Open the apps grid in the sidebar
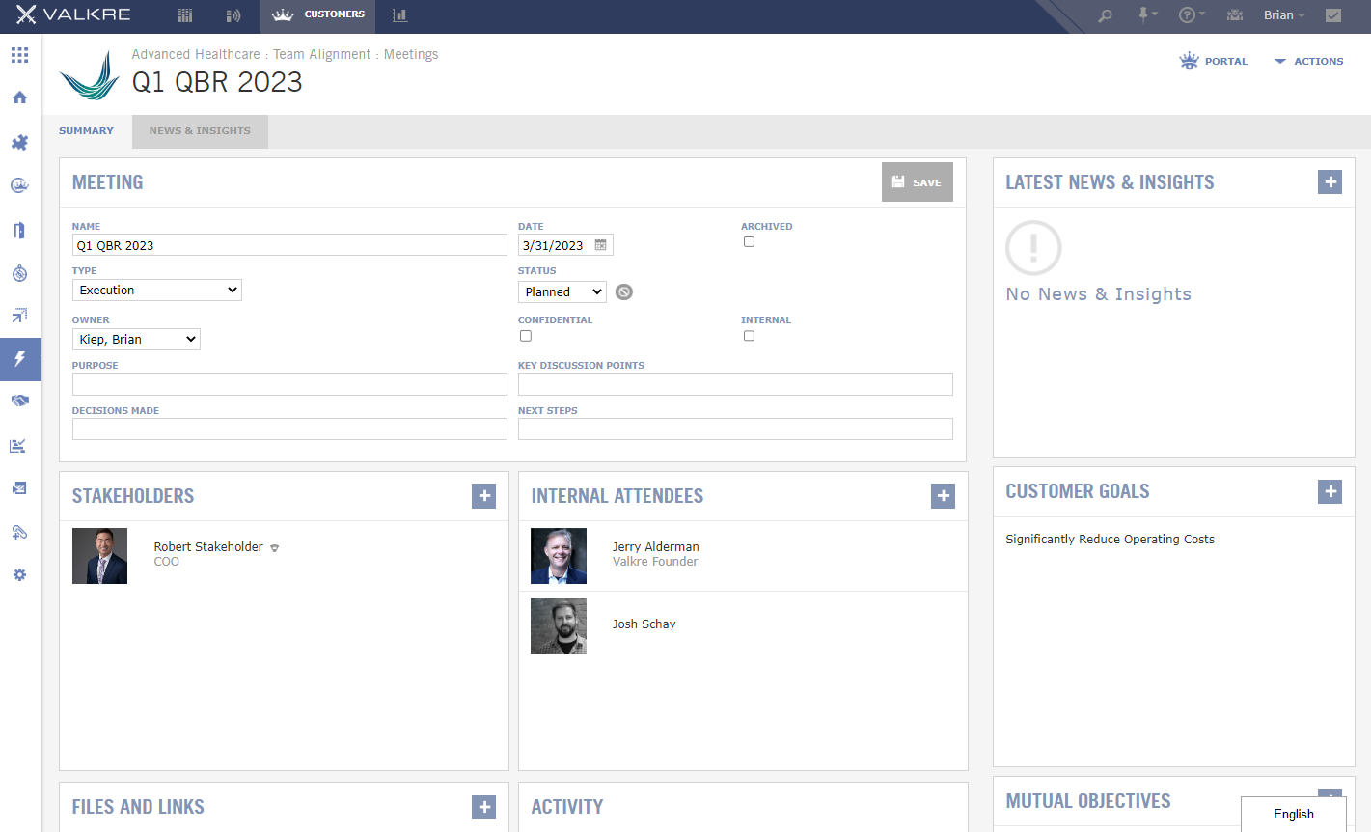This screenshot has height=832, width=1371. [19, 55]
